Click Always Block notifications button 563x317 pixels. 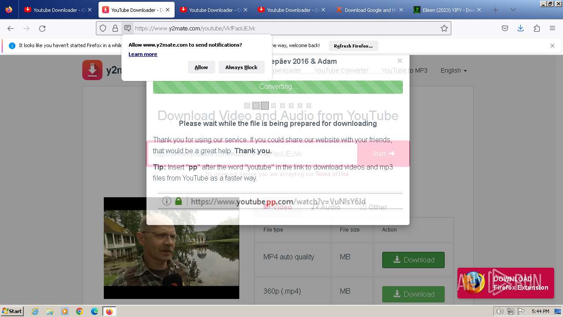tap(241, 67)
